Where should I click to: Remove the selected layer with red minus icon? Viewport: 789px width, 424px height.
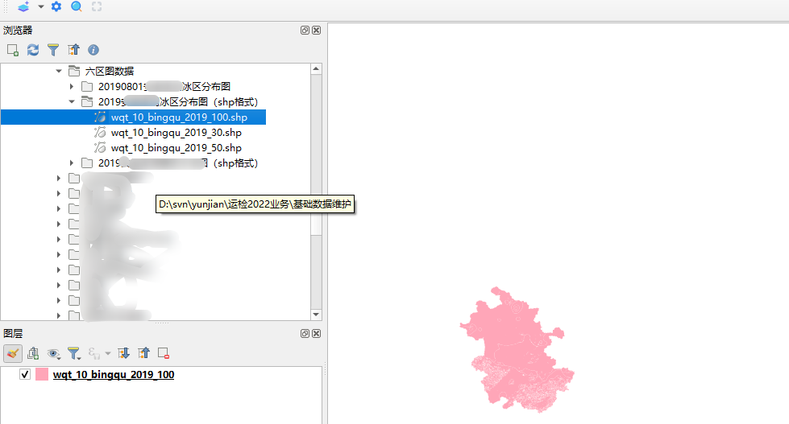[164, 353]
